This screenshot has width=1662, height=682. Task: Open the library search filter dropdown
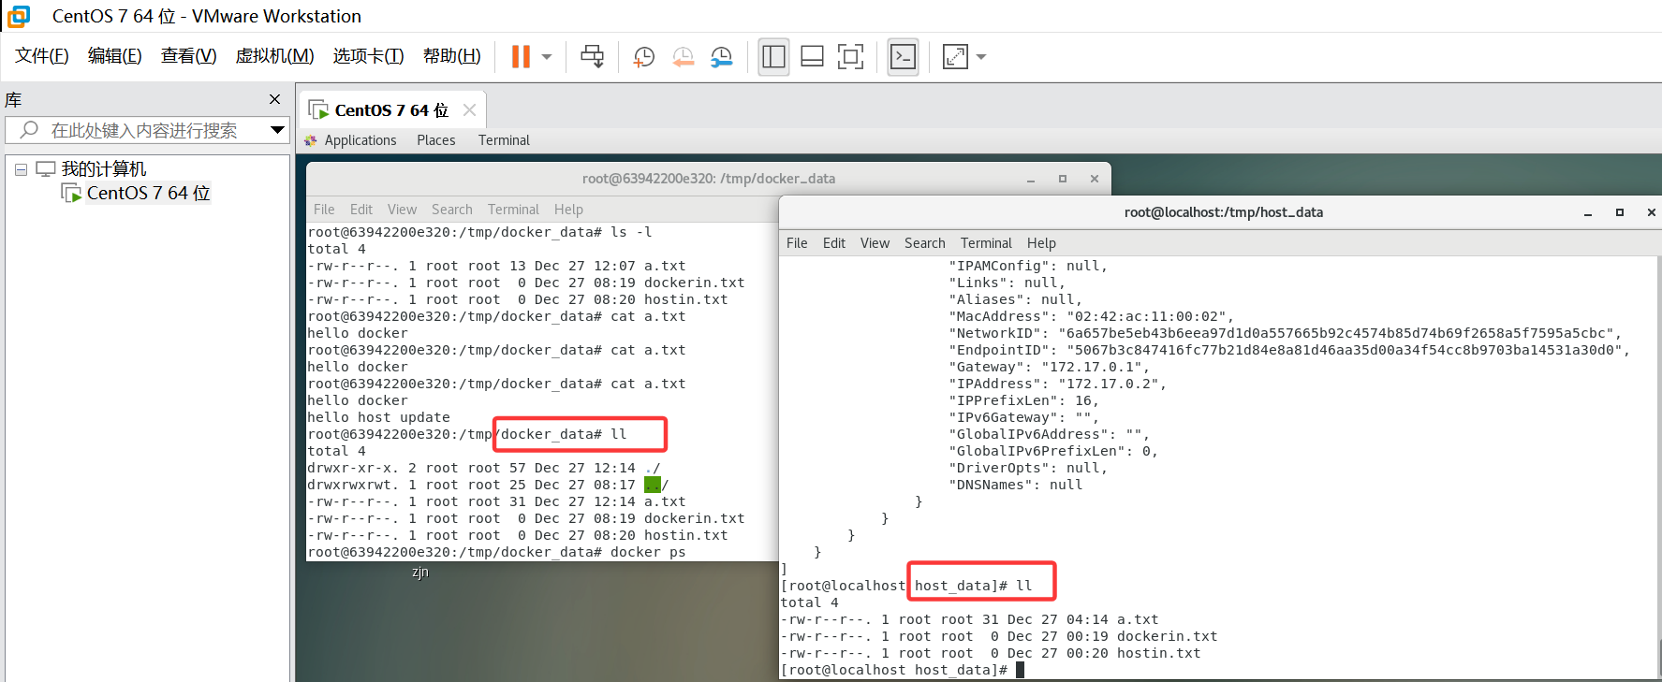click(x=277, y=130)
